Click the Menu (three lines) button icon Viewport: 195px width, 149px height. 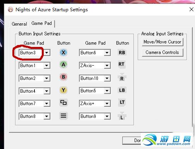[63, 116]
